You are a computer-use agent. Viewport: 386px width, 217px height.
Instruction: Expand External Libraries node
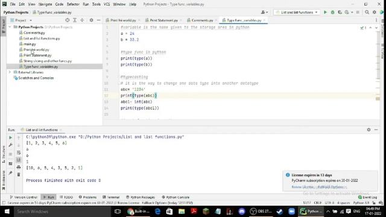(10, 72)
